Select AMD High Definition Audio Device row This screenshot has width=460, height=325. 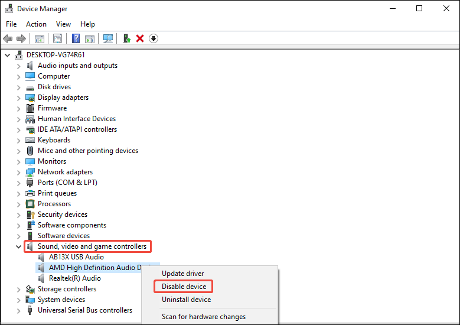[x=97, y=268]
